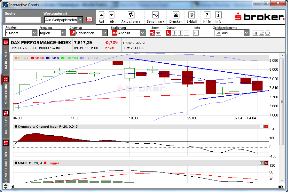Open the Patterns sidebar icon
This screenshot has height=192, width=307.
click(6, 113)
